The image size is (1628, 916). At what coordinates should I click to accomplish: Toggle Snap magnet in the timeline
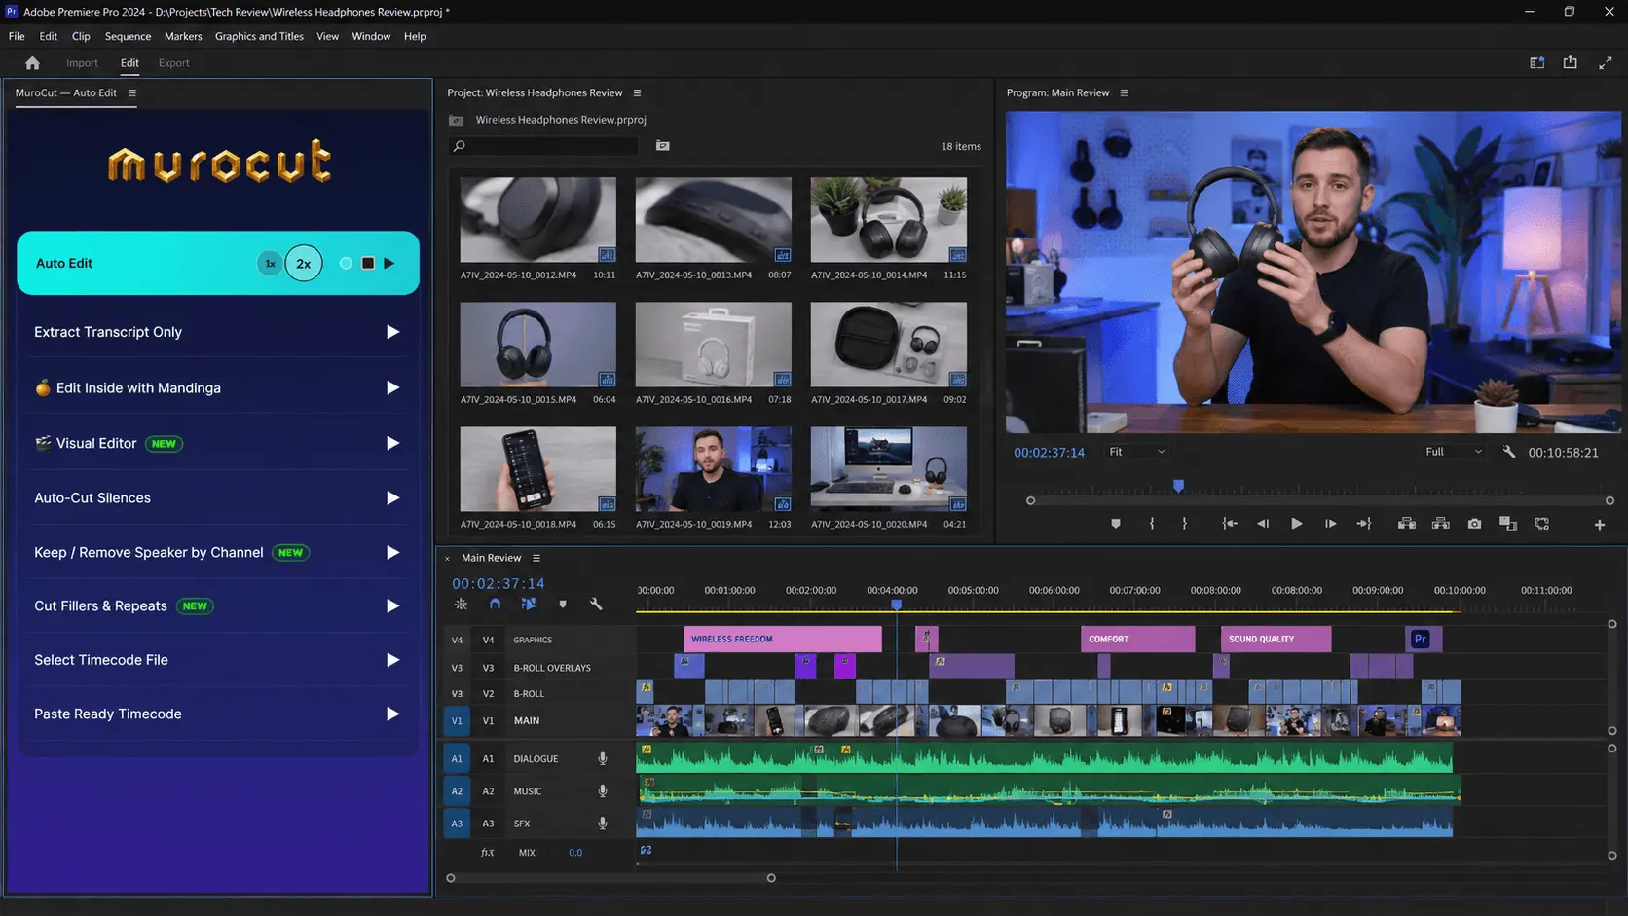tap(495, 605)
